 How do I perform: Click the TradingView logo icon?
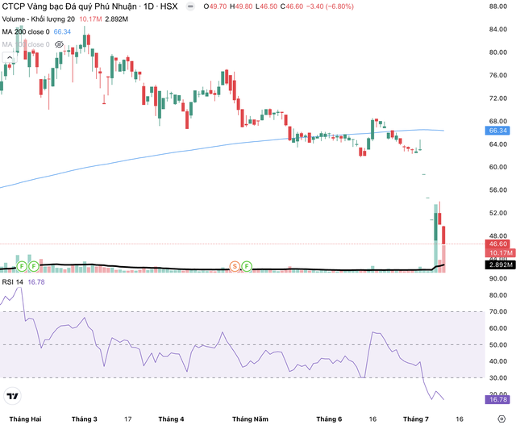13,396
